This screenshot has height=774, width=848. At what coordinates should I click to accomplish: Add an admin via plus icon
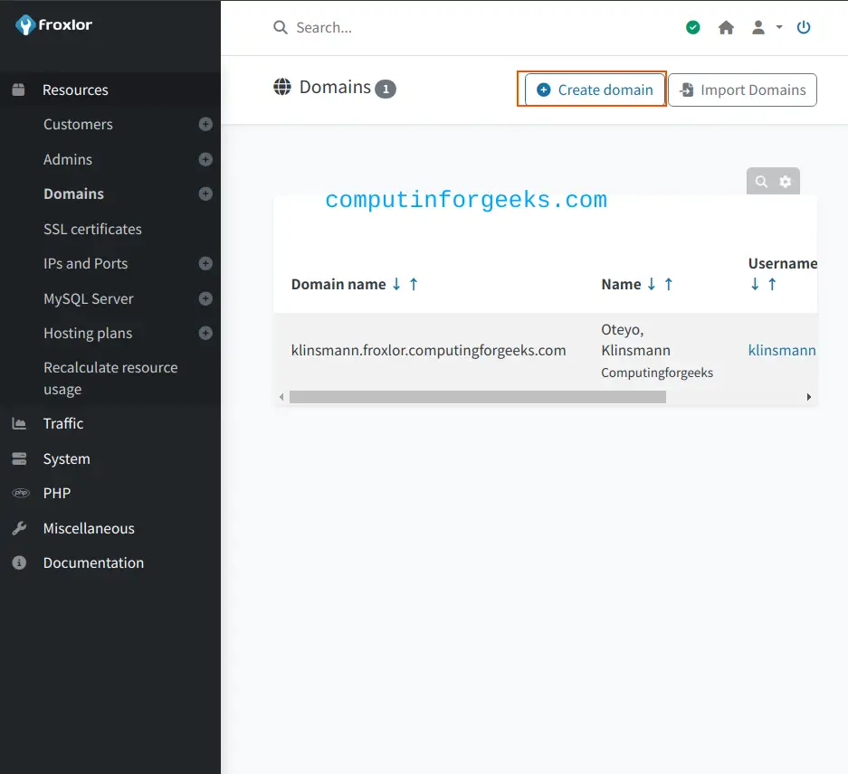pyautogui.click(x=205, y=159)
